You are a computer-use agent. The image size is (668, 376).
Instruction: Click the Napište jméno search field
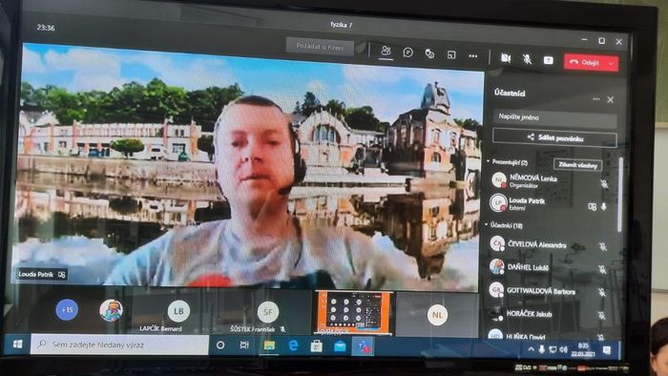point(554,117)
